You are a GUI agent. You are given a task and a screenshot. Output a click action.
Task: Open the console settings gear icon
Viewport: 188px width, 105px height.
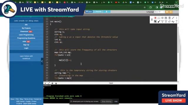coord(52,83)
